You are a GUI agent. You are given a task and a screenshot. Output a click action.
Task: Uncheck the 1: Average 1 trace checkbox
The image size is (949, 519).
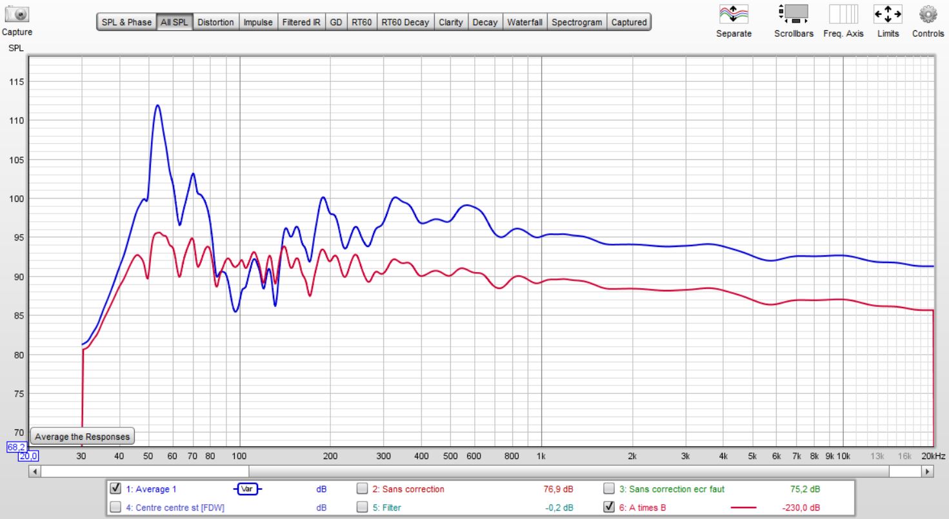116,489
